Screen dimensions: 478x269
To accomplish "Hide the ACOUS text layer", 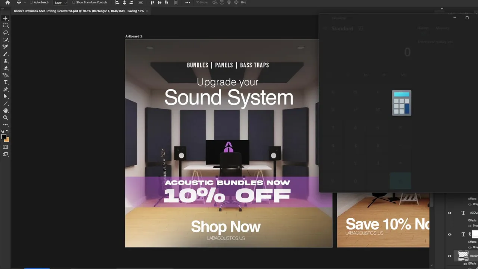I will 450,213.
